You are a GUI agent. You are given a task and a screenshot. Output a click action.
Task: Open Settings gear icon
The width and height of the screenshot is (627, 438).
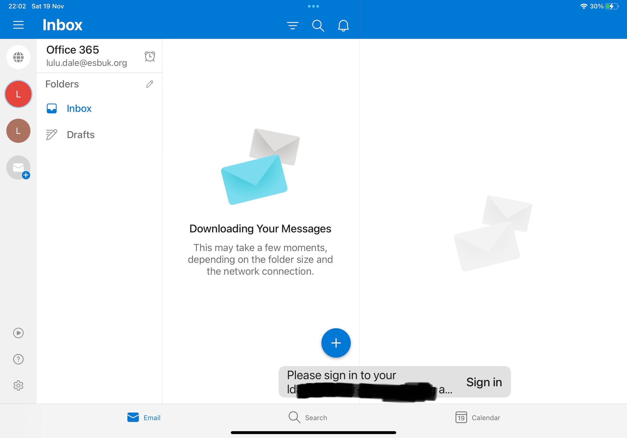(18, 385)
